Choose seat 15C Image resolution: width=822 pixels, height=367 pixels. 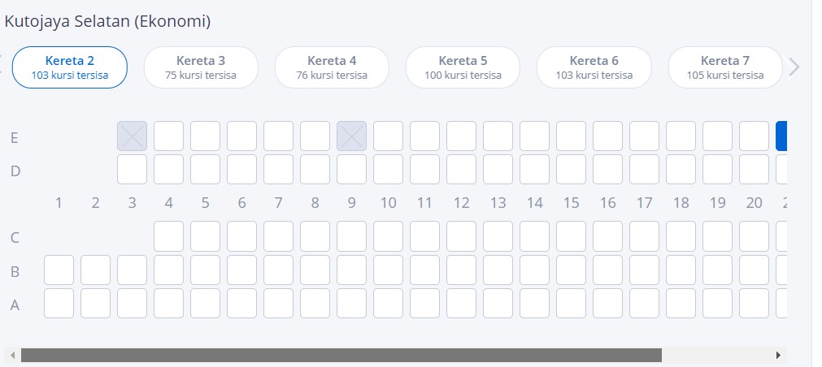571,236
